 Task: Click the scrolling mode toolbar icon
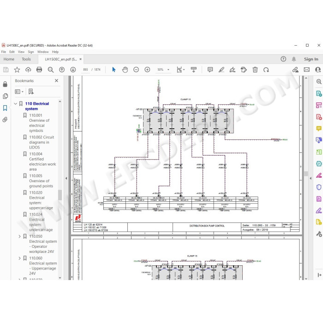click(194, 70)
